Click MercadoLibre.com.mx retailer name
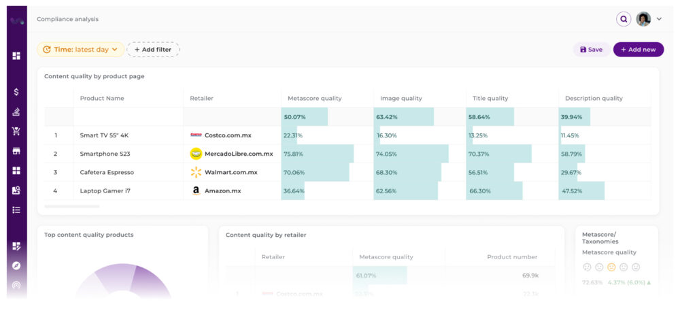 click(x=239, y=154)
